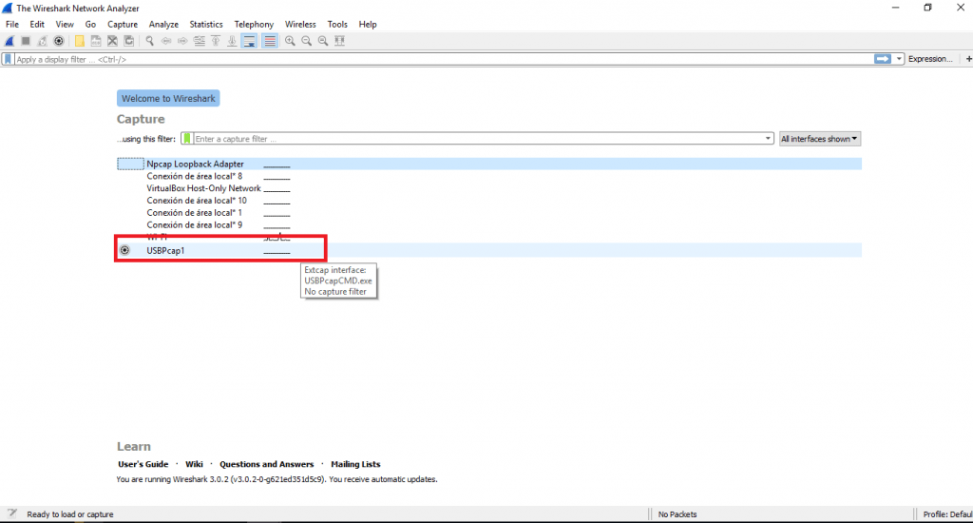This screenshot has width=973, height=523.
Task: Go forward to next packet arrow
Action: 182,41
